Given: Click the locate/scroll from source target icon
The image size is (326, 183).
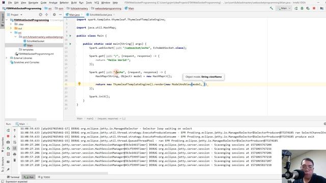Looking at the screenshot, I should pos(41,15).
